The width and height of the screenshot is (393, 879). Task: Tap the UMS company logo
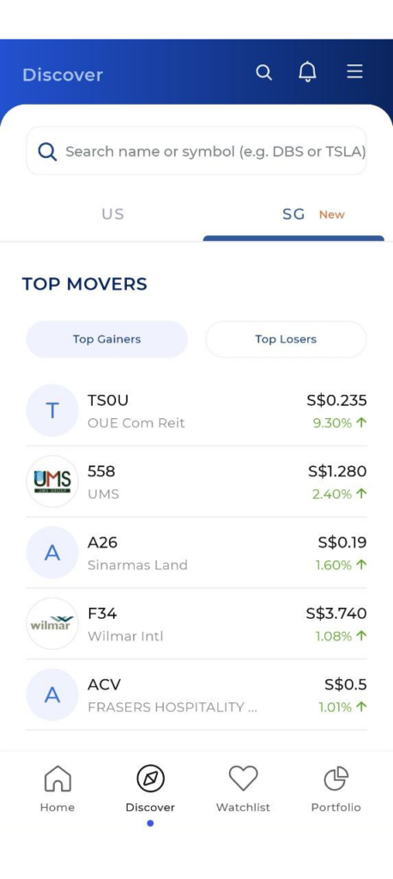coord(52,482)
